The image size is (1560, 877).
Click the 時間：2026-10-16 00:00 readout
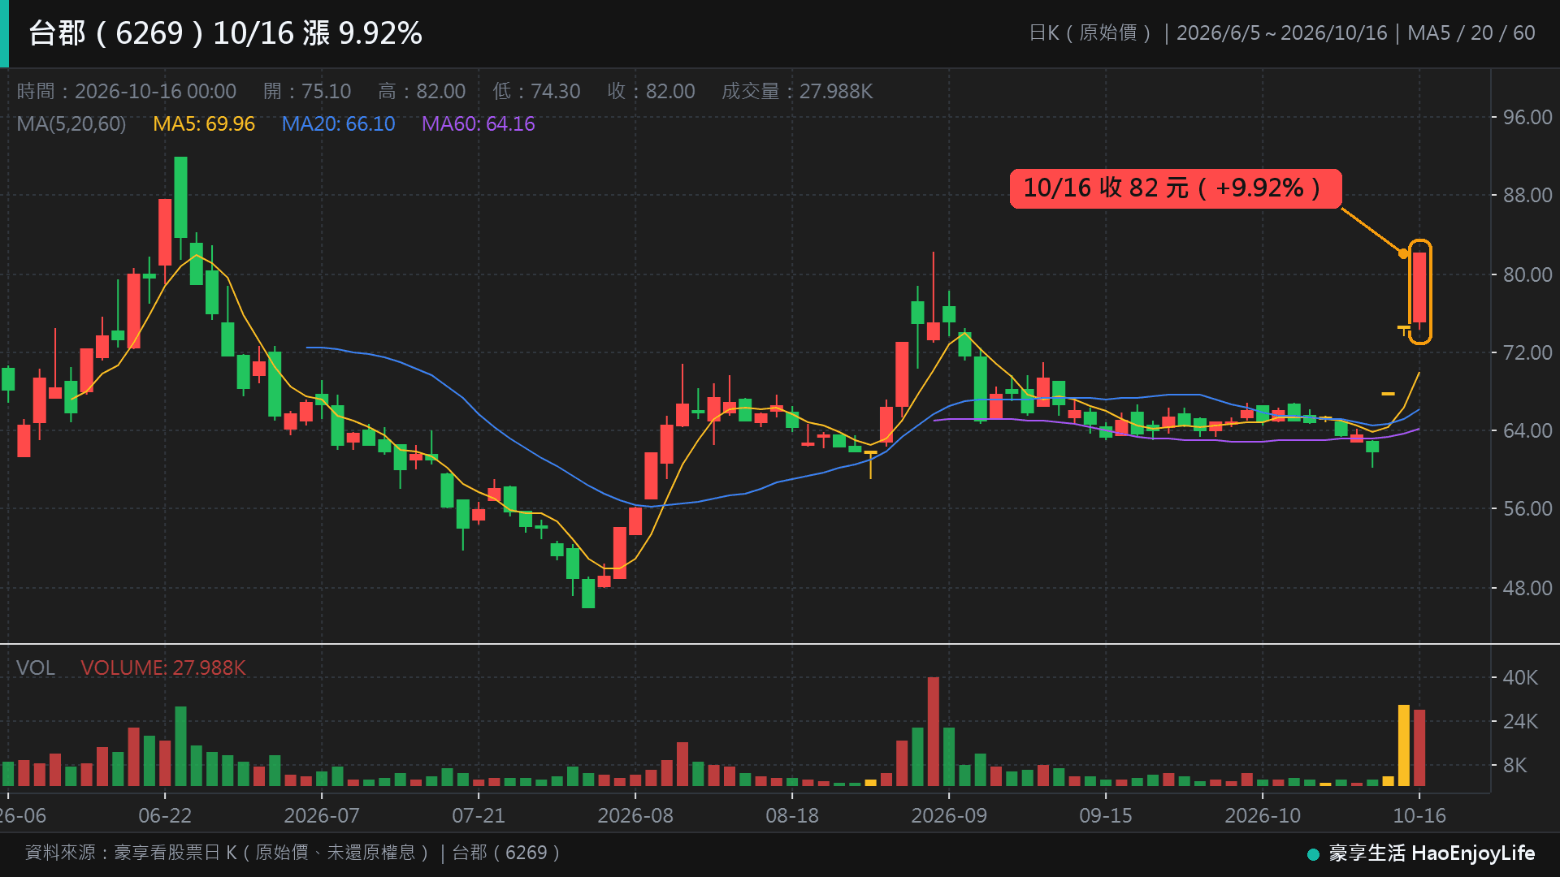[126, 91]
